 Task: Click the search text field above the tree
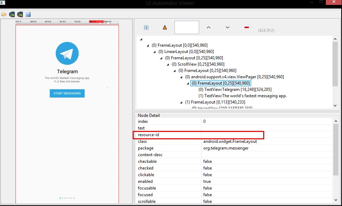[187, 27]
